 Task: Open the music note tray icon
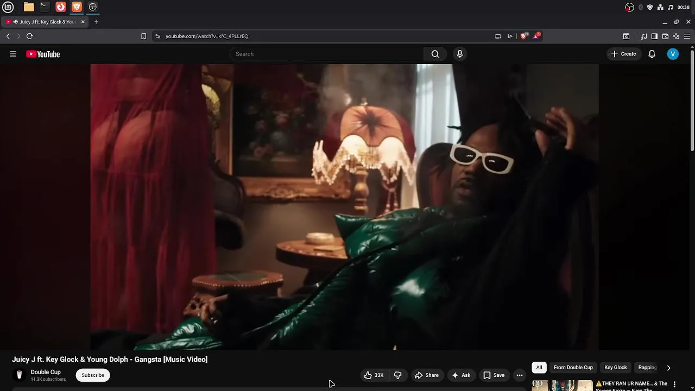[671, 7]
